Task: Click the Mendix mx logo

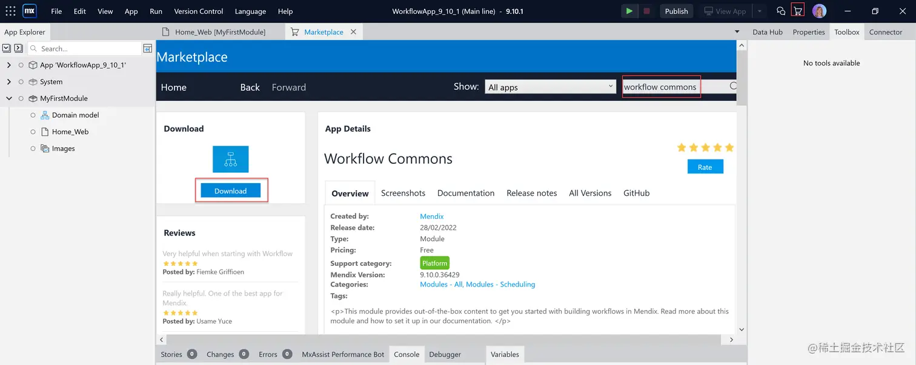Action: [30, 11]
